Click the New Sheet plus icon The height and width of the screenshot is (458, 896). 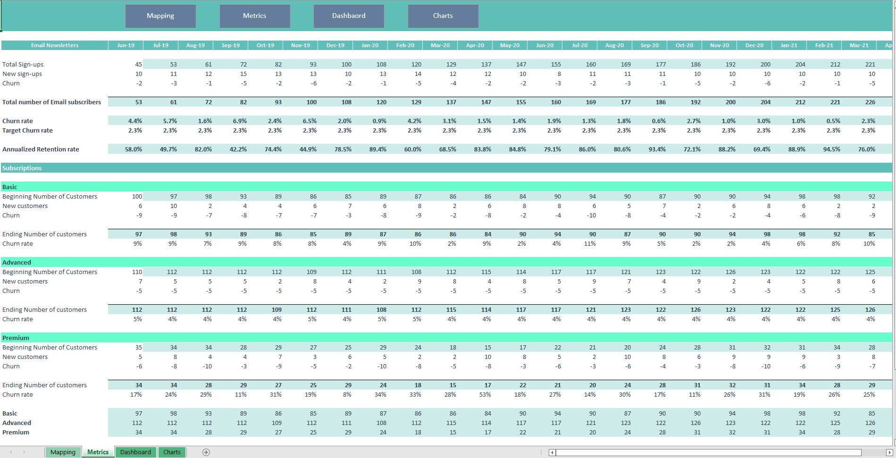(x=206, y=452)
